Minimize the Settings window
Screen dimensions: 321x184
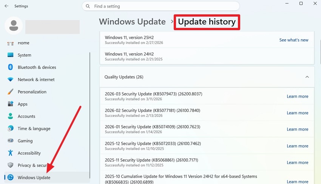point(287,3)
